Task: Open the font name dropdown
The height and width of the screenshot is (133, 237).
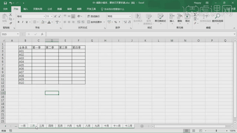Action: pos(44,16)
